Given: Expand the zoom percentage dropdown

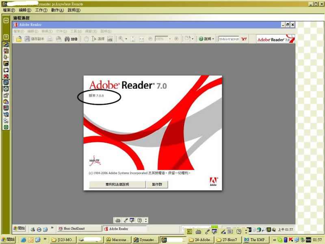Looking at the screenshot, I should (170, 39).
